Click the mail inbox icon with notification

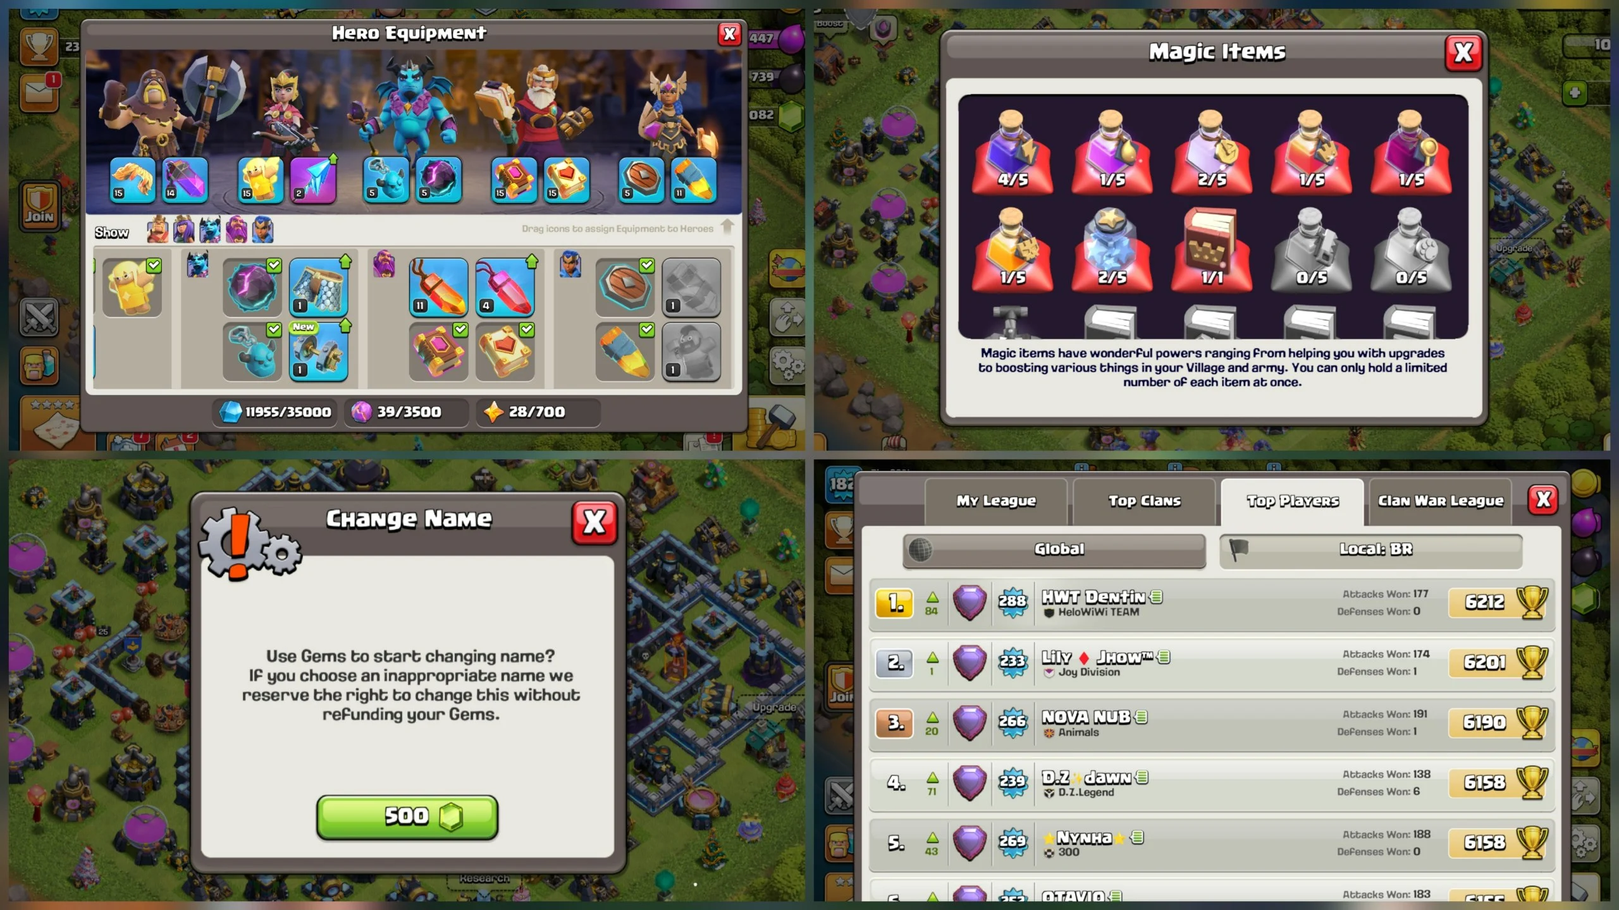(40, 93)
